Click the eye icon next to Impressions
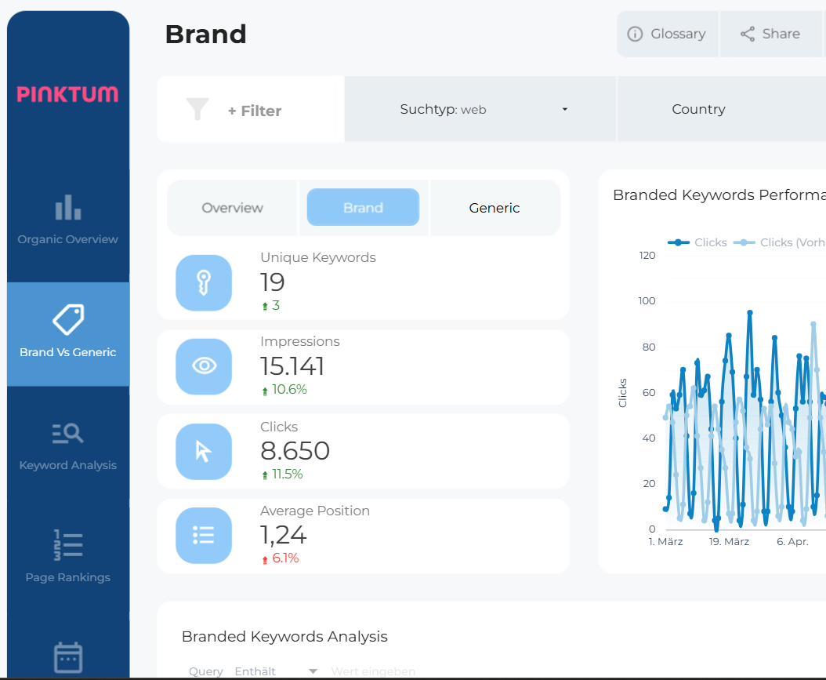Viewport: 826px width, 680px height. (204, 366)
